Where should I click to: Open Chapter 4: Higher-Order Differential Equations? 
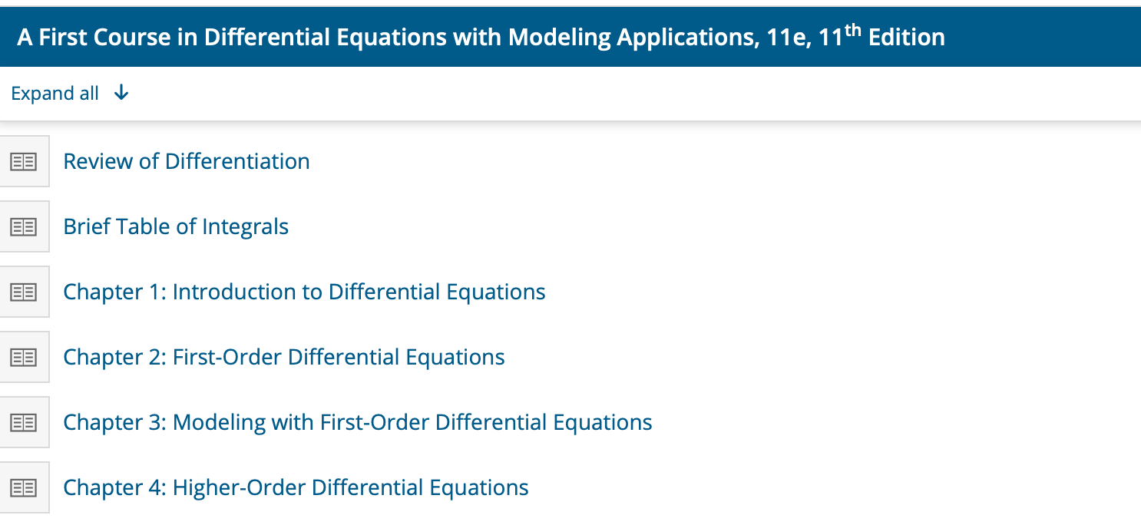(296, 487)
